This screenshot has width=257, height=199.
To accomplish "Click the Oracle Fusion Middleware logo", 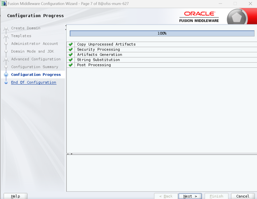I will [199, 17].
